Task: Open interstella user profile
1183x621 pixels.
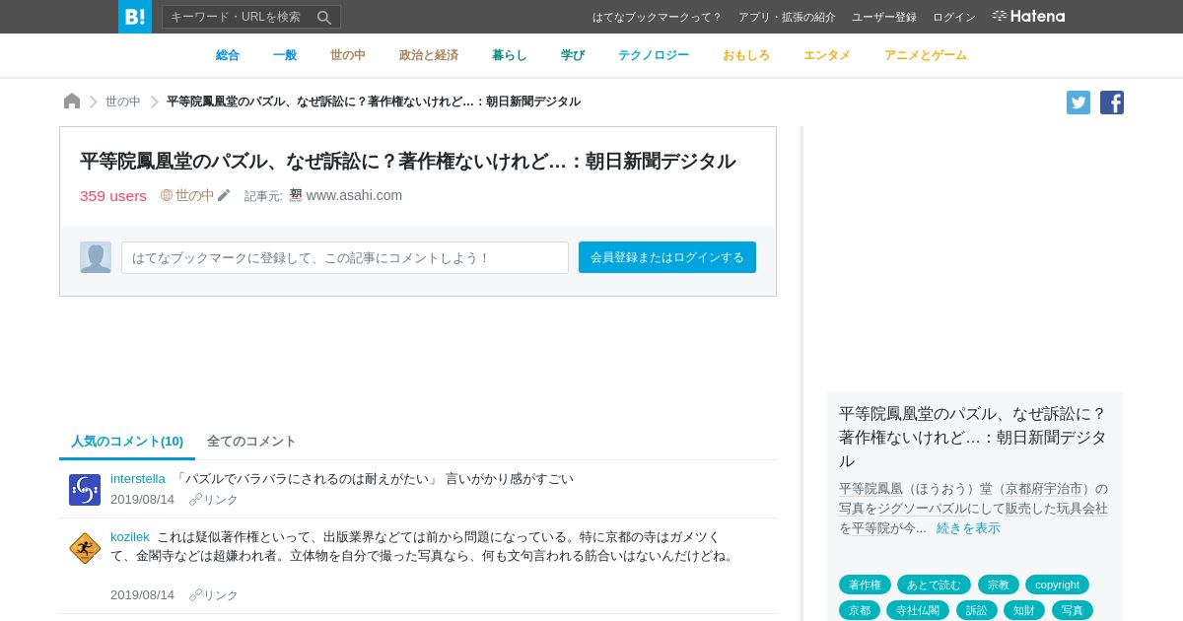Action: (x=138, y=479)
